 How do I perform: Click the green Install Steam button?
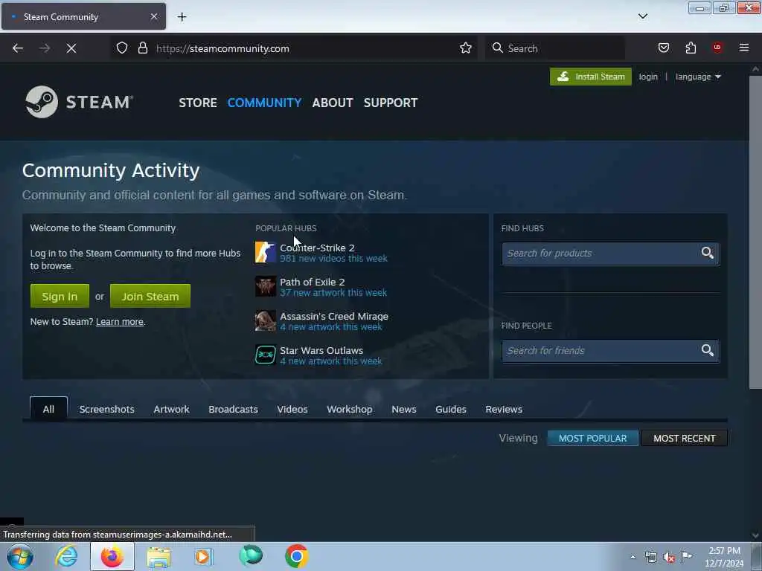590,77
